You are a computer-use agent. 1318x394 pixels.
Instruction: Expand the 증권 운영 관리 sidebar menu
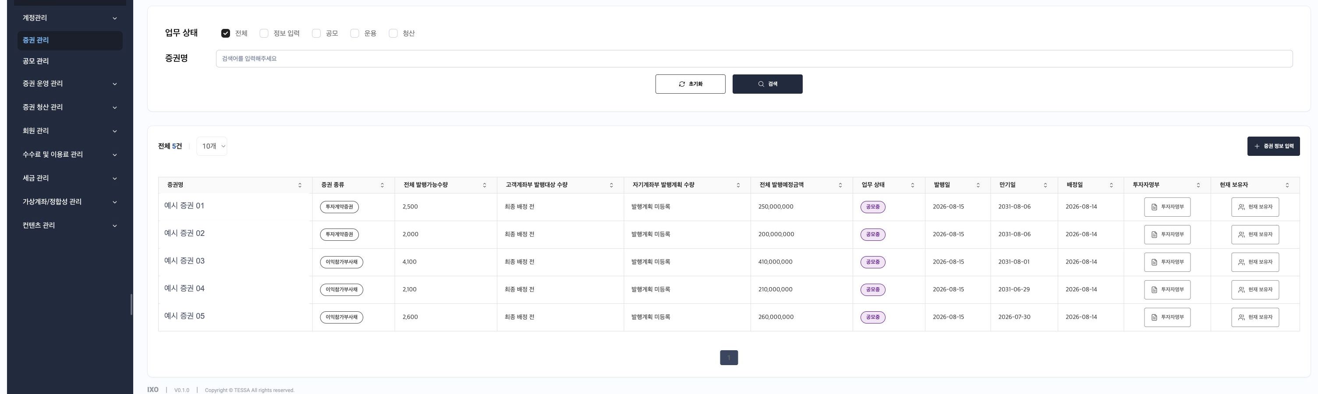pyautogui.click(x=70, y=83)
